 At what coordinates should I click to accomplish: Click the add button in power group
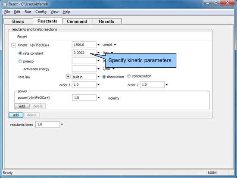pyautogui.click(x=22, y=106)
